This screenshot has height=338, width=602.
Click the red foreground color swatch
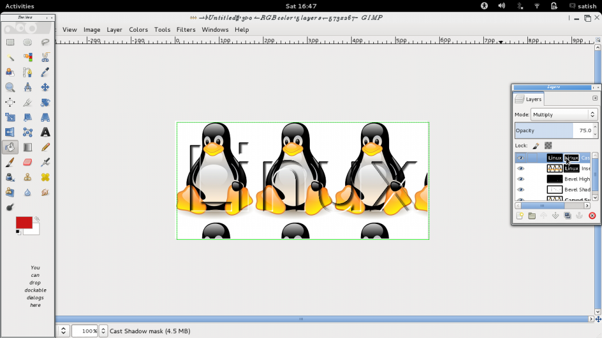pos(24,222)
